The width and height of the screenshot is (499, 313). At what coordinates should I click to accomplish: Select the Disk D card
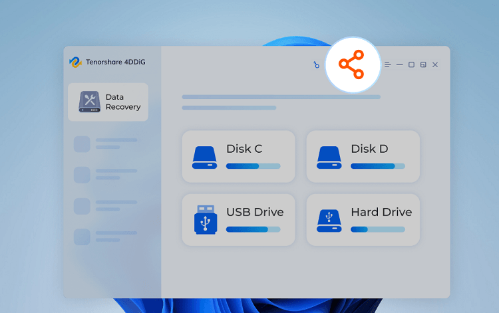363,156
